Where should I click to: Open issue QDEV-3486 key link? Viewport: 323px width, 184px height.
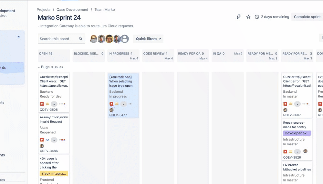49,151
